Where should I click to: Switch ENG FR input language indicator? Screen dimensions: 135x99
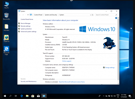coord(118,96)
